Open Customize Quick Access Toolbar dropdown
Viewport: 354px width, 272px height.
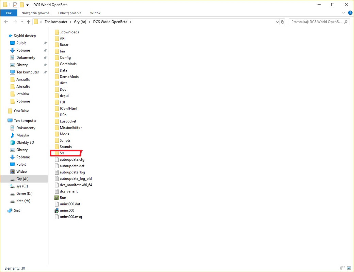tap(27, 5)
